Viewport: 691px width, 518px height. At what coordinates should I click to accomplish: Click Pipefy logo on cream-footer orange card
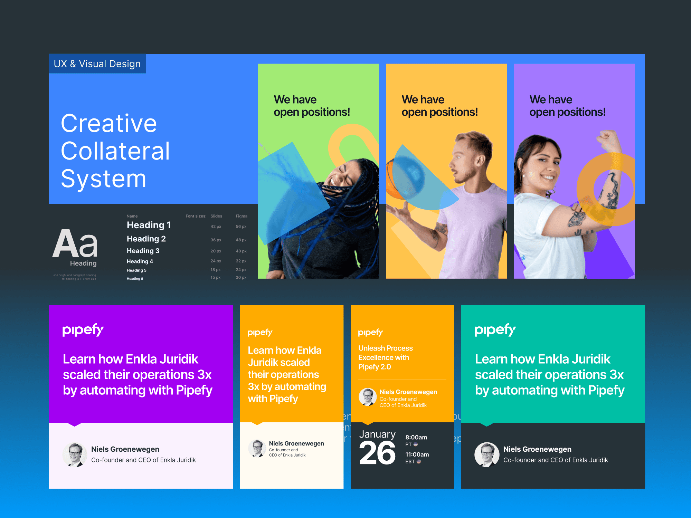point(260,333)
